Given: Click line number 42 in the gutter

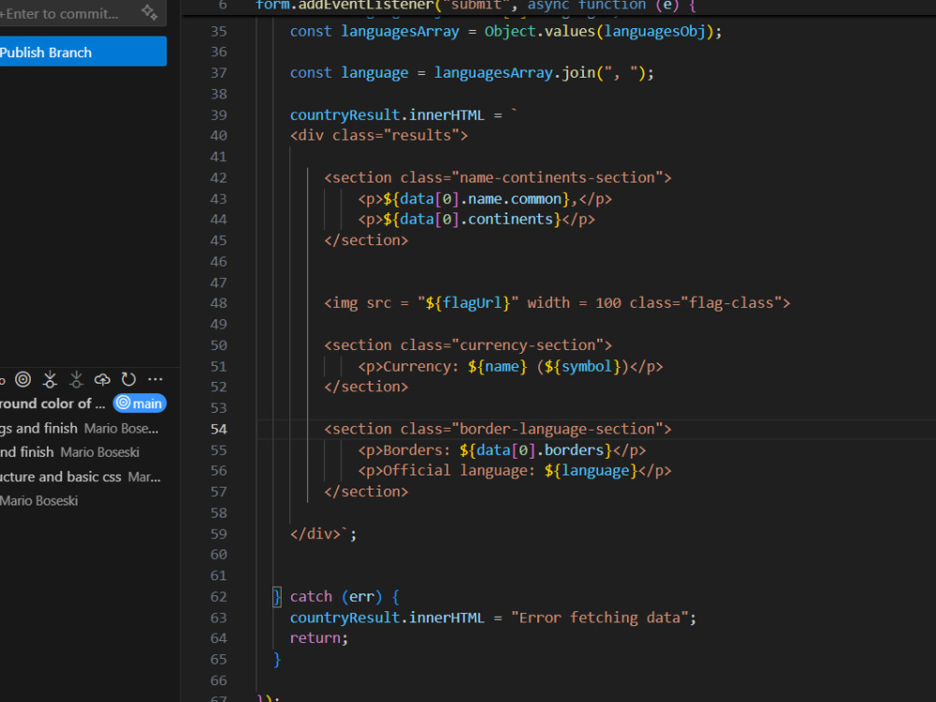Looking at the screenshot, I should click(218, 178).
